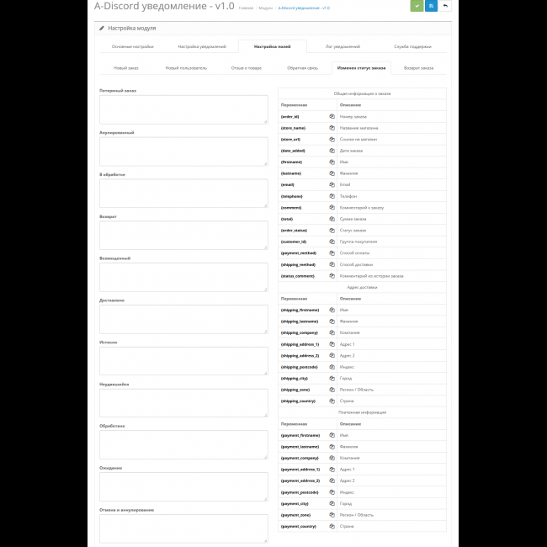The height and width of the screenshot is (547, 547).
Task: Click the back arrow button in header
Action: click(445, 6)
